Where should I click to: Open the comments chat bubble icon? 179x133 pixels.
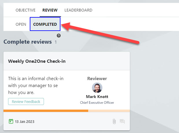point(122,121)
